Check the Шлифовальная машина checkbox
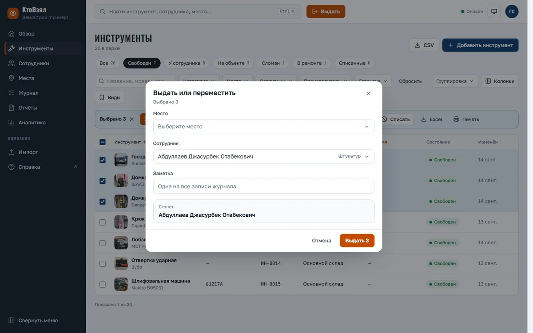Screen dimensions: 533x333 (103, 284)
